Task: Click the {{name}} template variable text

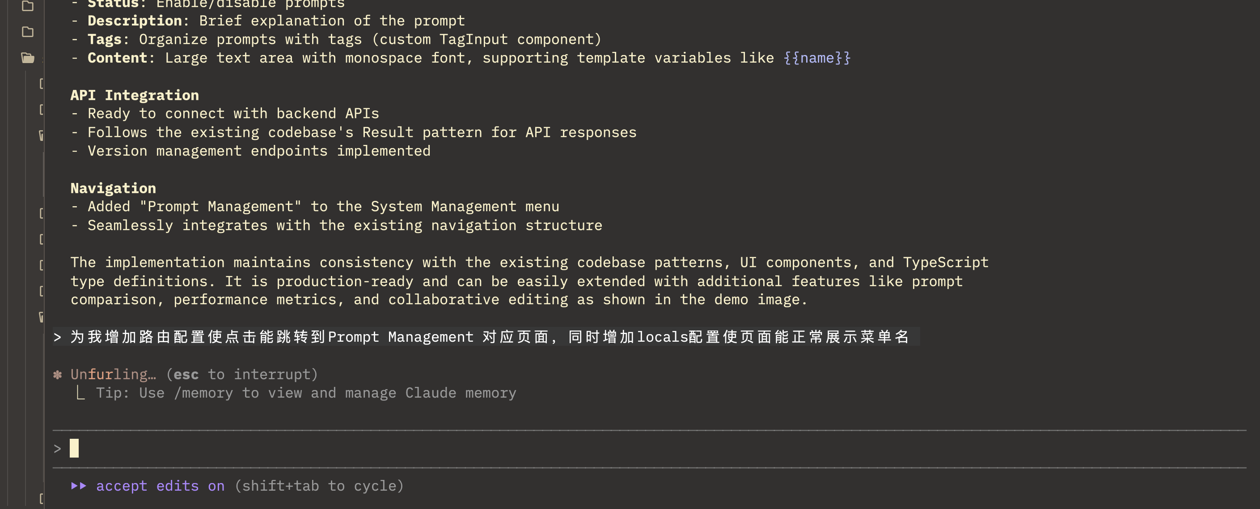Action: pyautogui.click(x=816, y=58)
